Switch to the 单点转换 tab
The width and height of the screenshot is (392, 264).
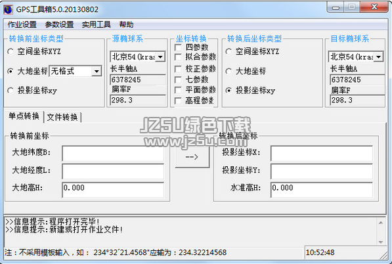(x=24, y=116)
